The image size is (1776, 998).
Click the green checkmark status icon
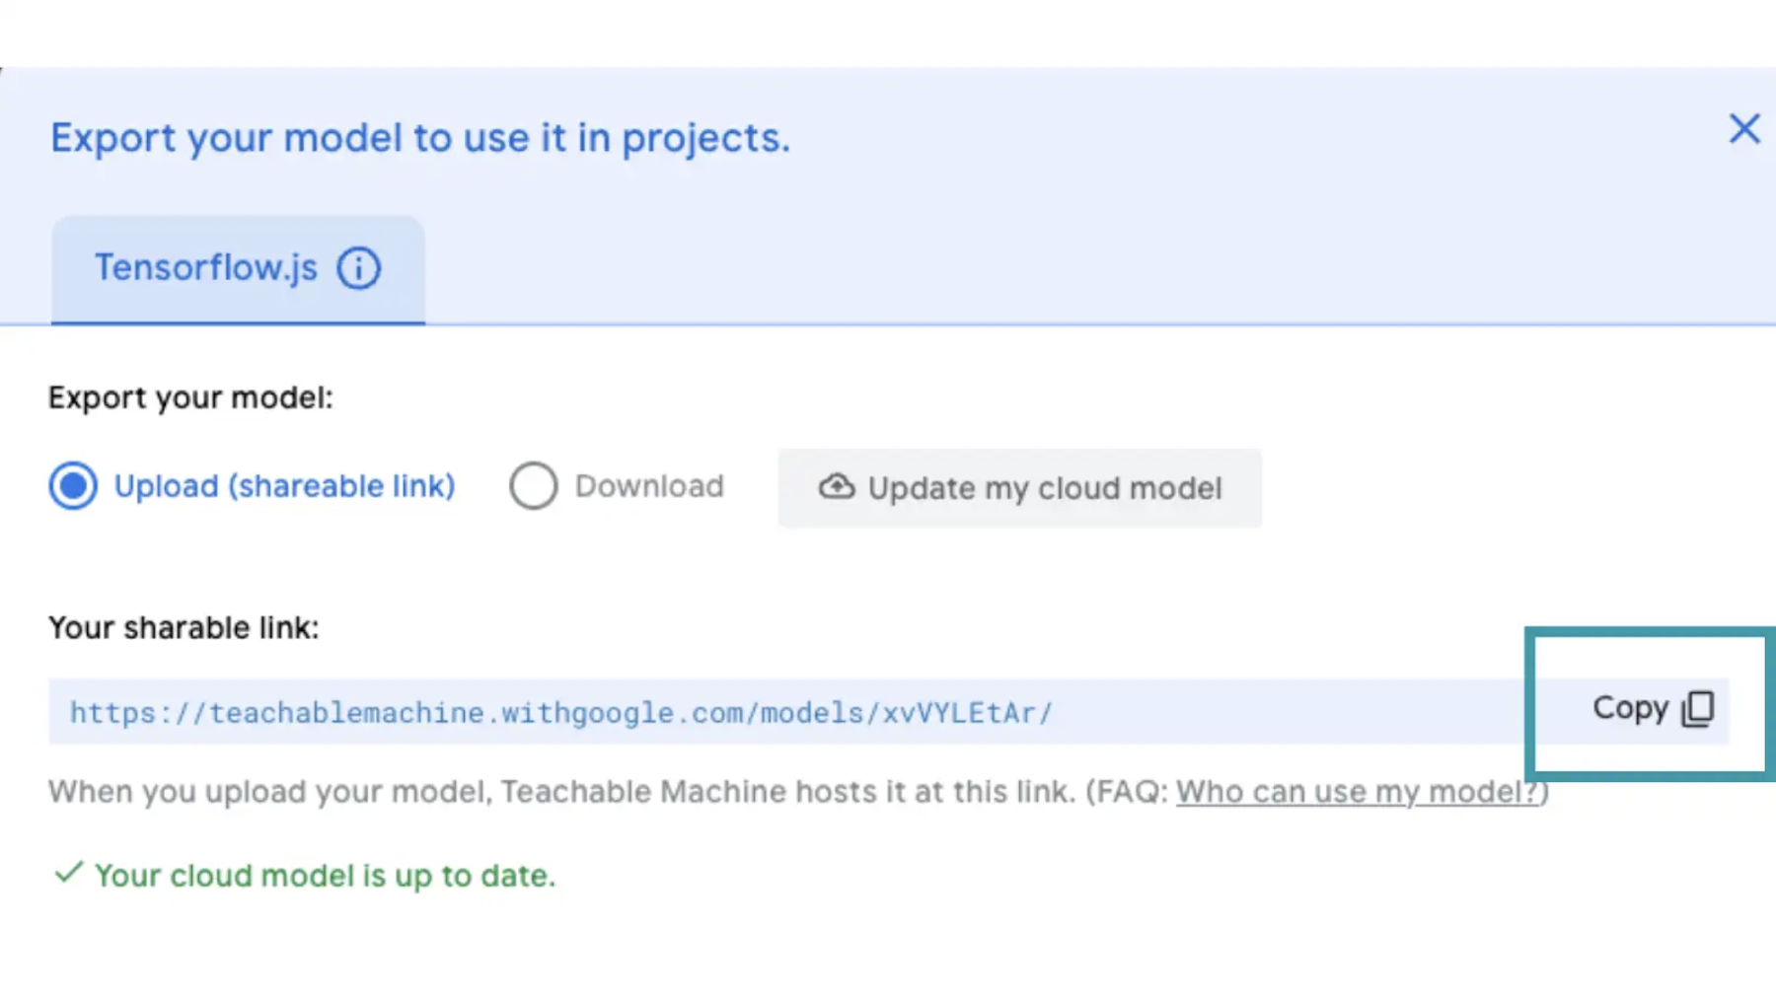(68, 873)
